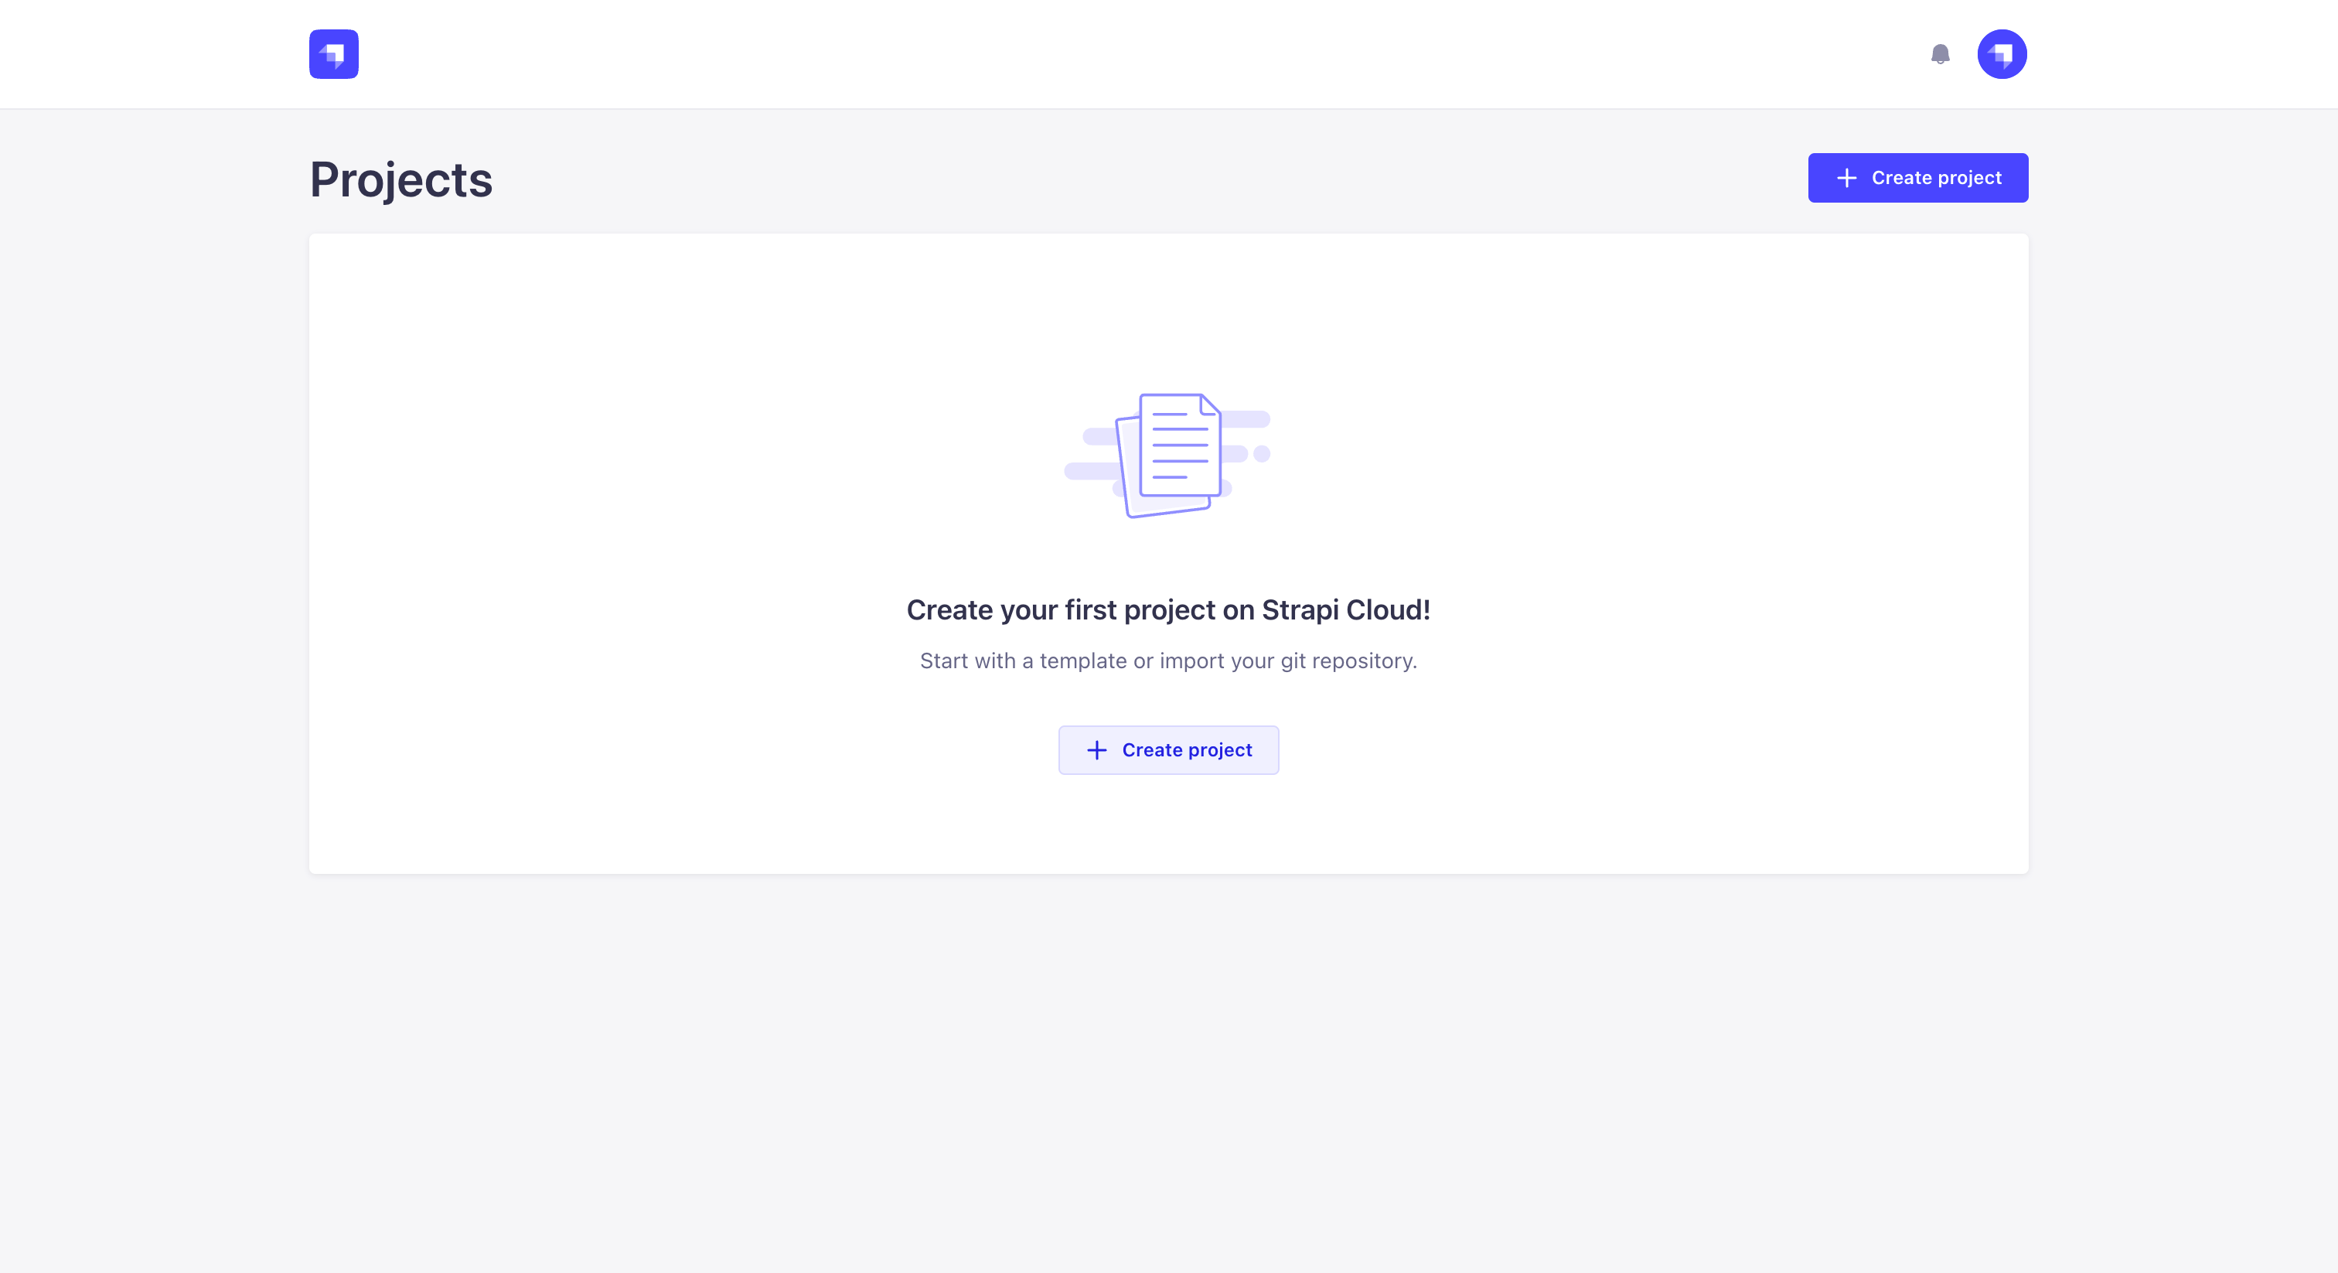2338x1273 pixels.
Task: Click 'Create your first project on Strapi Cloud!' text
Action: click(1168, 610)
